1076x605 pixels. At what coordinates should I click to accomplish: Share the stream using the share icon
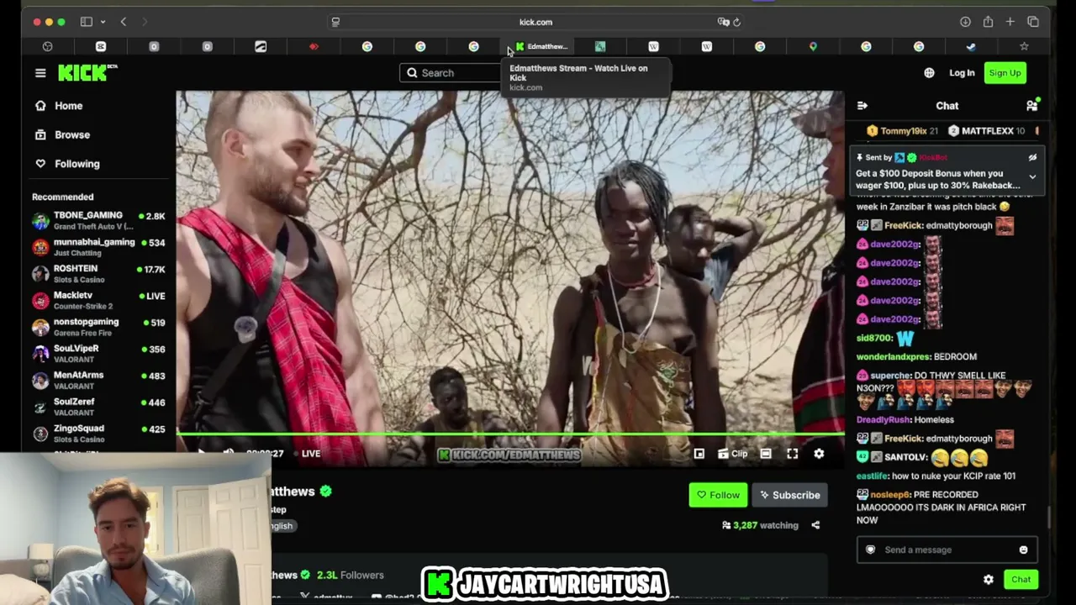pyautogui.click(x=815, y=525)
